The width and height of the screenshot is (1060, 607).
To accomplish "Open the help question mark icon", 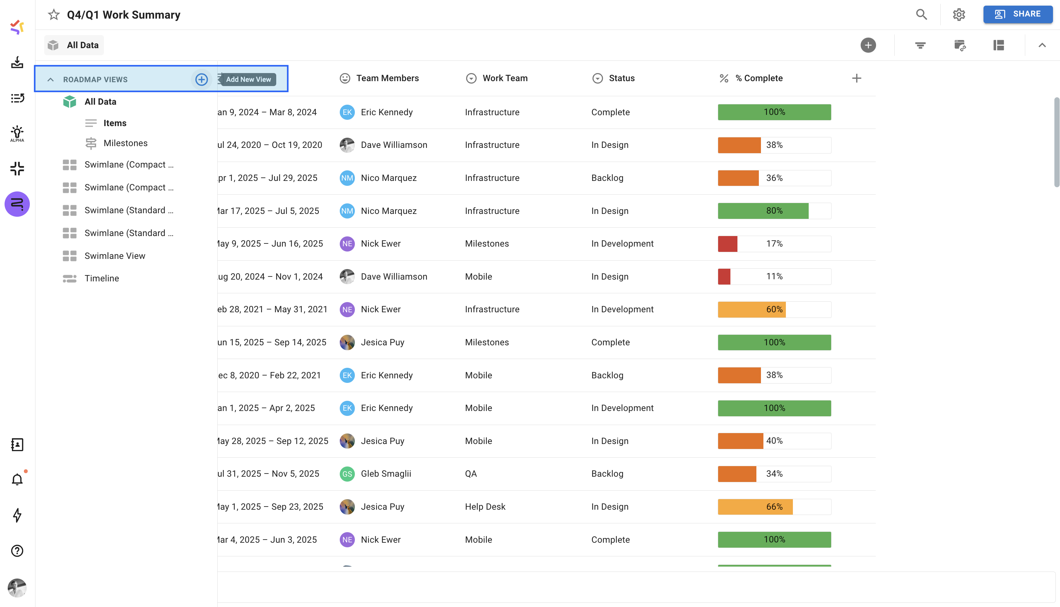I will pos(17,551).
